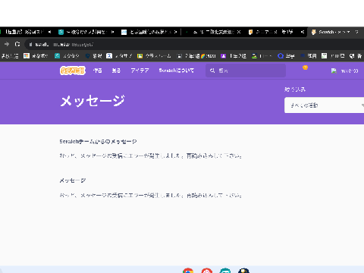This screenshot has width=364, height=273.
Task: Open the bookmark with colorful square icon
Action: coord(36,56)
